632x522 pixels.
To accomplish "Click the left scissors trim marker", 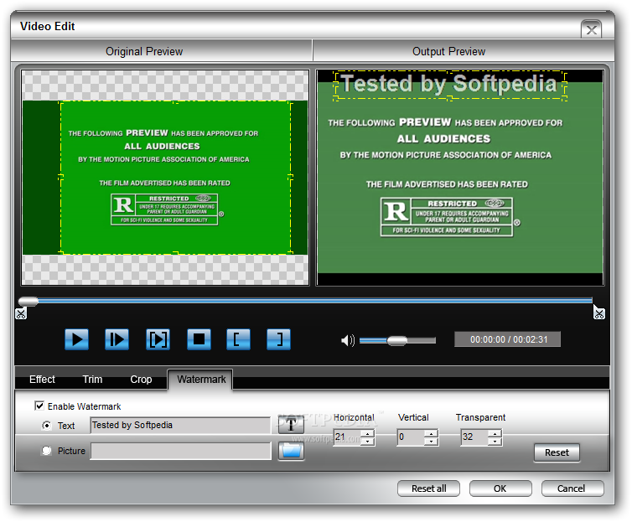I will click(x=21, y=313).
